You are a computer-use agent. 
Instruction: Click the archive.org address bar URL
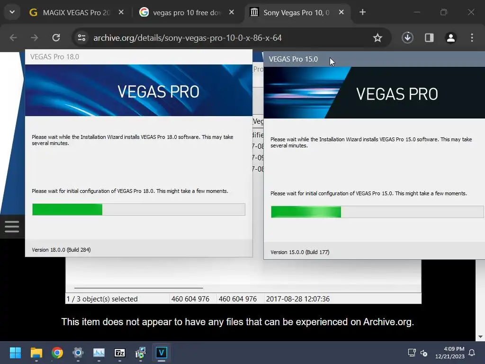[188, 38]
